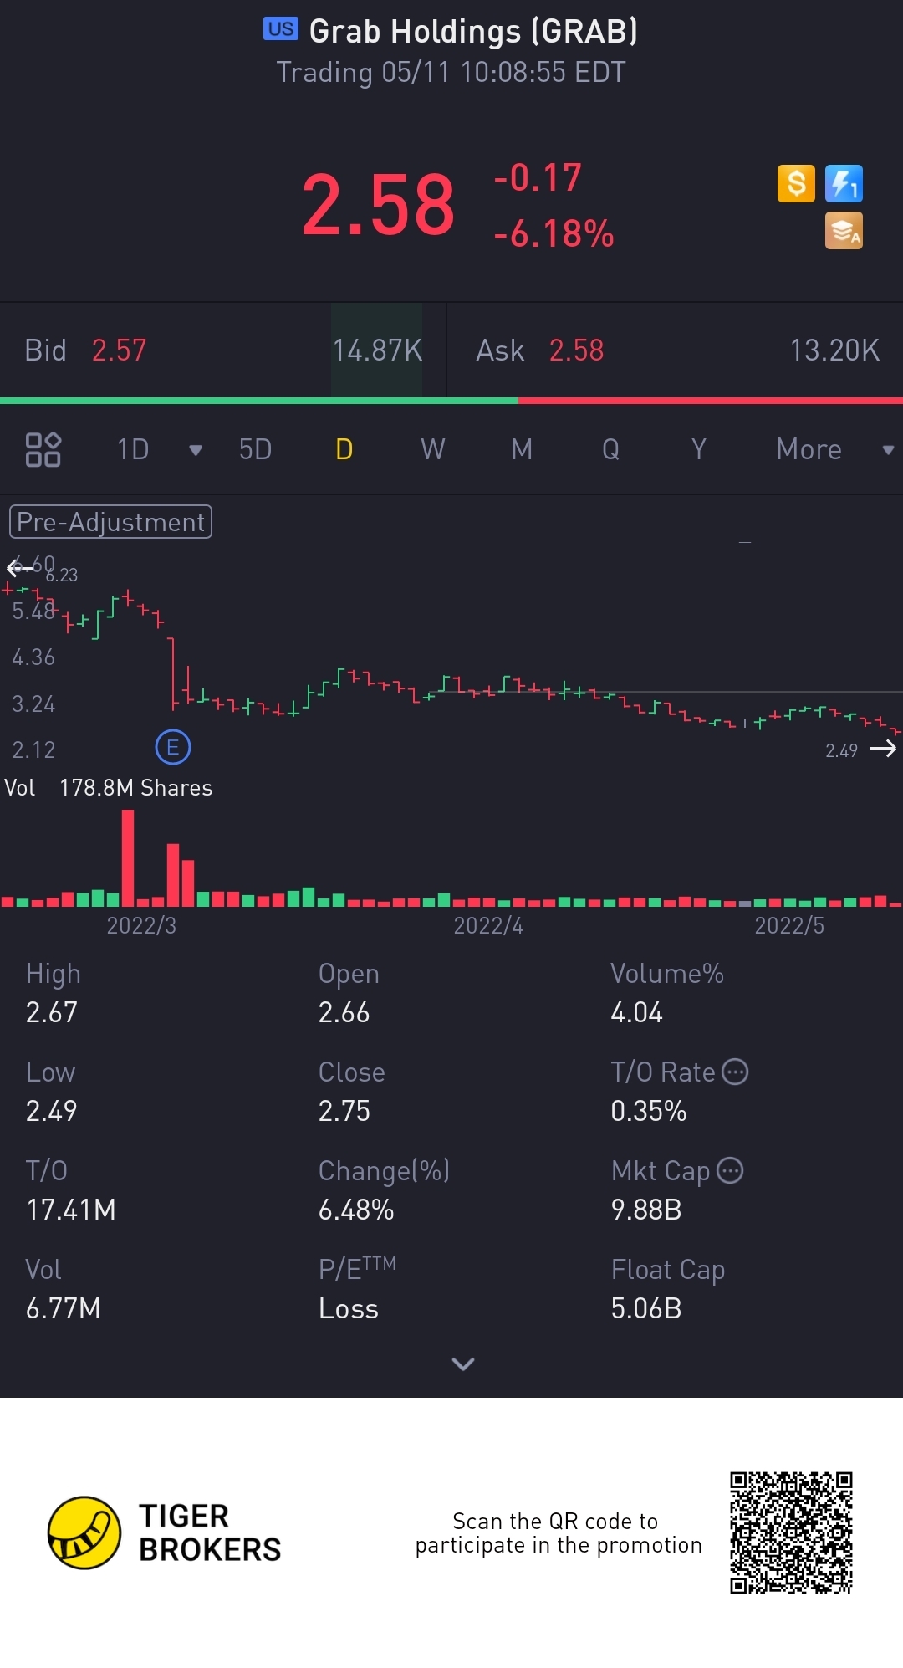Tap the -0.17 price change
Screen dimensions: 903x1668
click(x=537, y=178)
